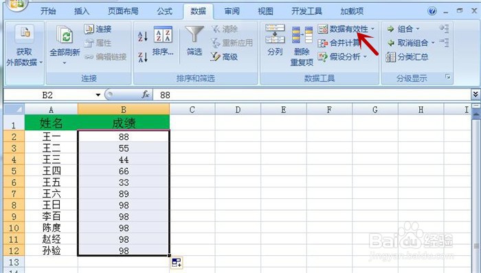Click the hide detail icon
Screen dimensions: 481x273
pyautogui.click(x=444, y=43)
